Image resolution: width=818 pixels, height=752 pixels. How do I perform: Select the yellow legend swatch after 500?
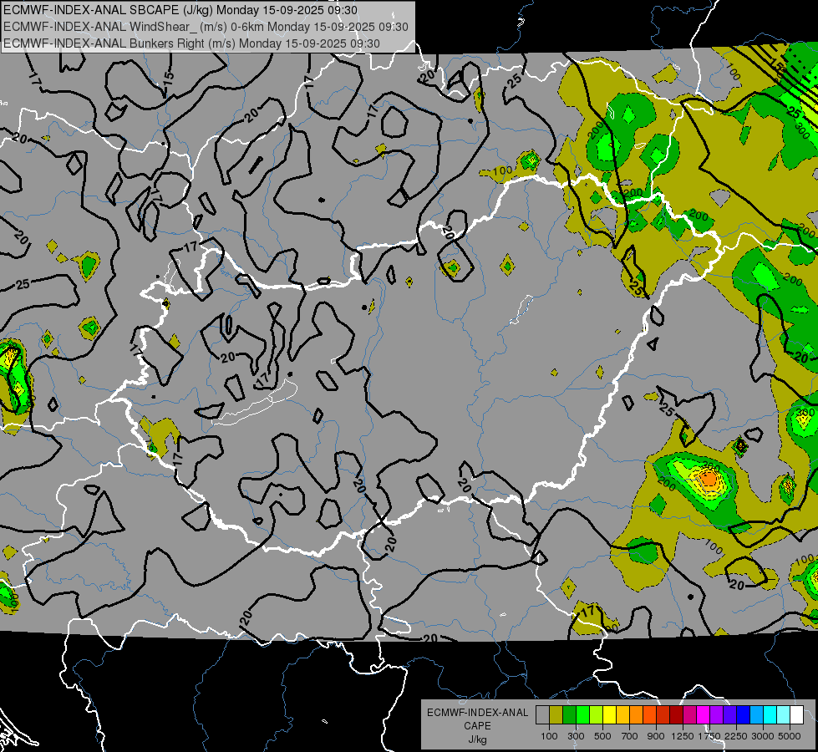tap(609, 714)
